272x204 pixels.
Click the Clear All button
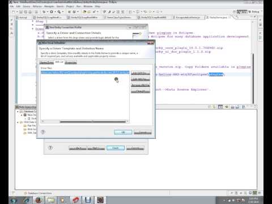141,91
